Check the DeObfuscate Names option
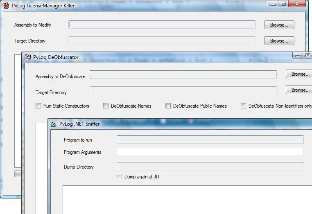Image resolution: width=312 pixels, height=214 pixels. (106, 106)
